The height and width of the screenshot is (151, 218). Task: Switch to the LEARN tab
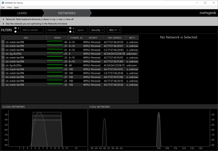[22, 13]
